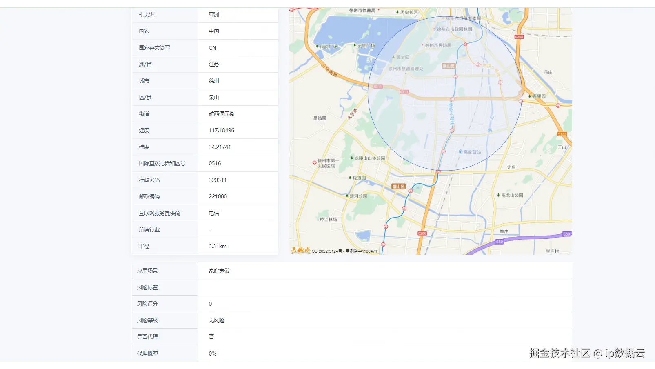Select the radius value 3.31km
Image resolution: width=655 pixels, height=369 pixels.
(x=218, y=246)
